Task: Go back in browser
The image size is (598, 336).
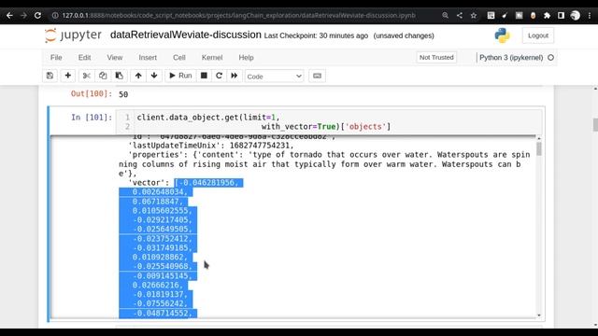Action: click(9, 15)
